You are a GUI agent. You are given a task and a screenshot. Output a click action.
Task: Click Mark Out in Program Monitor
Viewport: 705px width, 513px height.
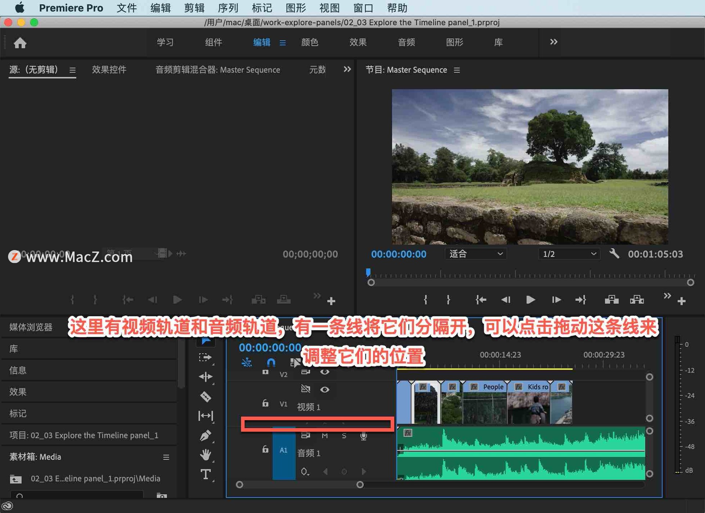[x=448, y=300]
